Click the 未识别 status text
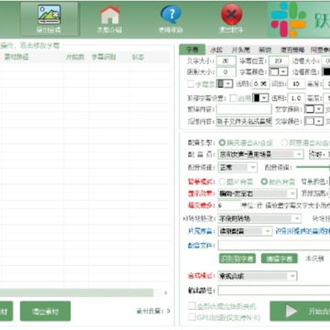The image size is (330, 330). tap(314, 258)
